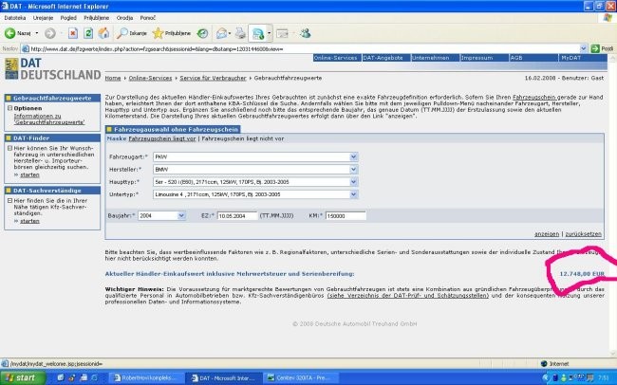Image resolution: width=617 pixels, height=385 pixels.
Task: Click the Messenger icon in toolbar
Action: pos(306,33)
